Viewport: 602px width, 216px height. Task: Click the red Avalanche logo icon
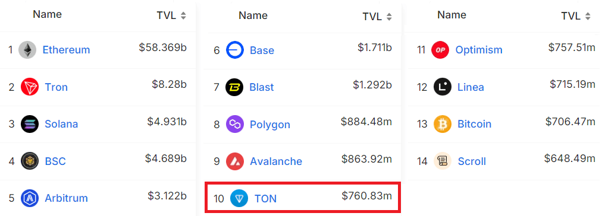click(x=234, y=161)
